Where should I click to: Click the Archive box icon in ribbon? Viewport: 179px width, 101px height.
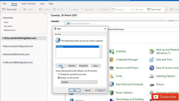40,9
